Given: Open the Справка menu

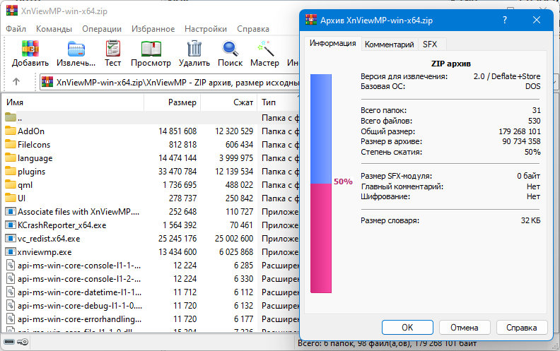Looking at the screenshot, I should (x=253, y=29).
